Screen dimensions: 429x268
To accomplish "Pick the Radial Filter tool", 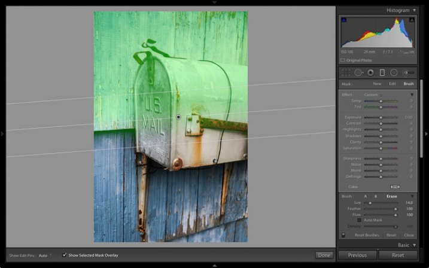I will point(394,72).
